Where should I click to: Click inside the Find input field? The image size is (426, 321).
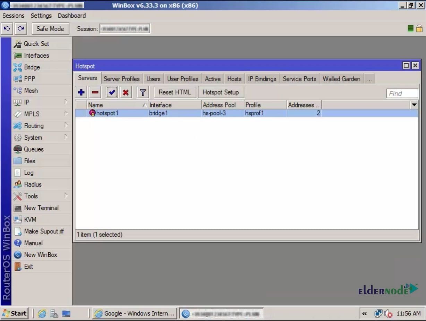coord(402,93)
